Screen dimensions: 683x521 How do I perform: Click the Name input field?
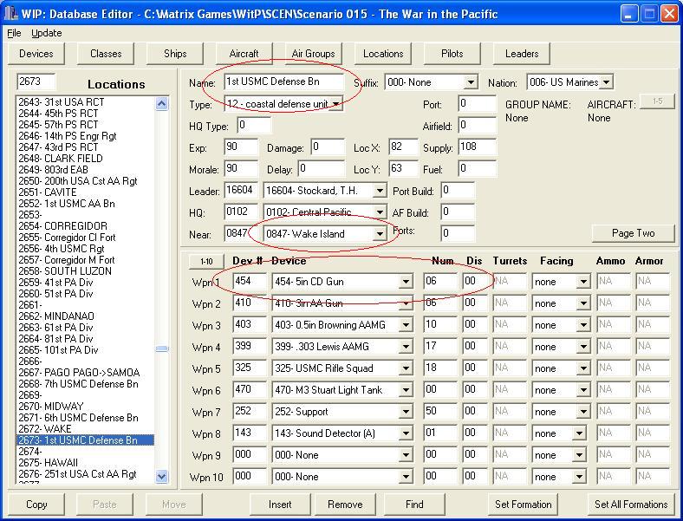[x=284, y=81]
